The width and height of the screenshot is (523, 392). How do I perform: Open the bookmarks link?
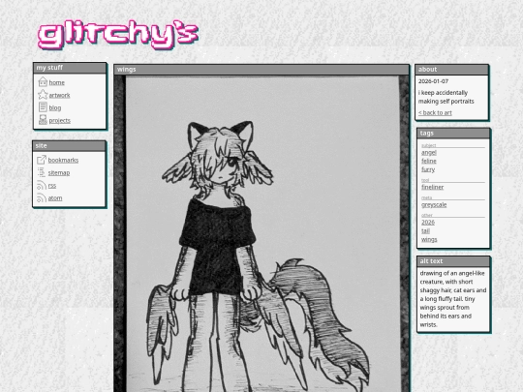[x=63, y=160]
